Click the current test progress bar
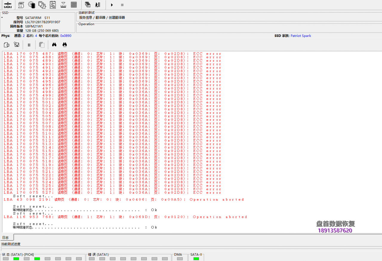The height and width of the screenshot is (261, 382). tap(191, 249)
